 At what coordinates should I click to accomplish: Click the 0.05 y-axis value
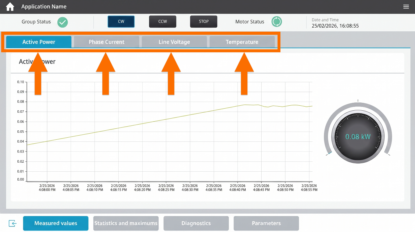(21, 132)
